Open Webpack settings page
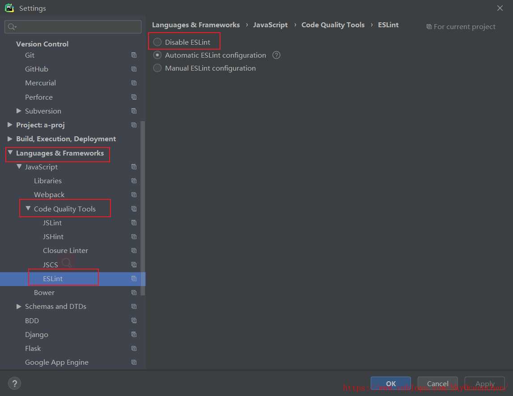The height and width of the screenshot is (396, 513). click(x=49, y=194)
